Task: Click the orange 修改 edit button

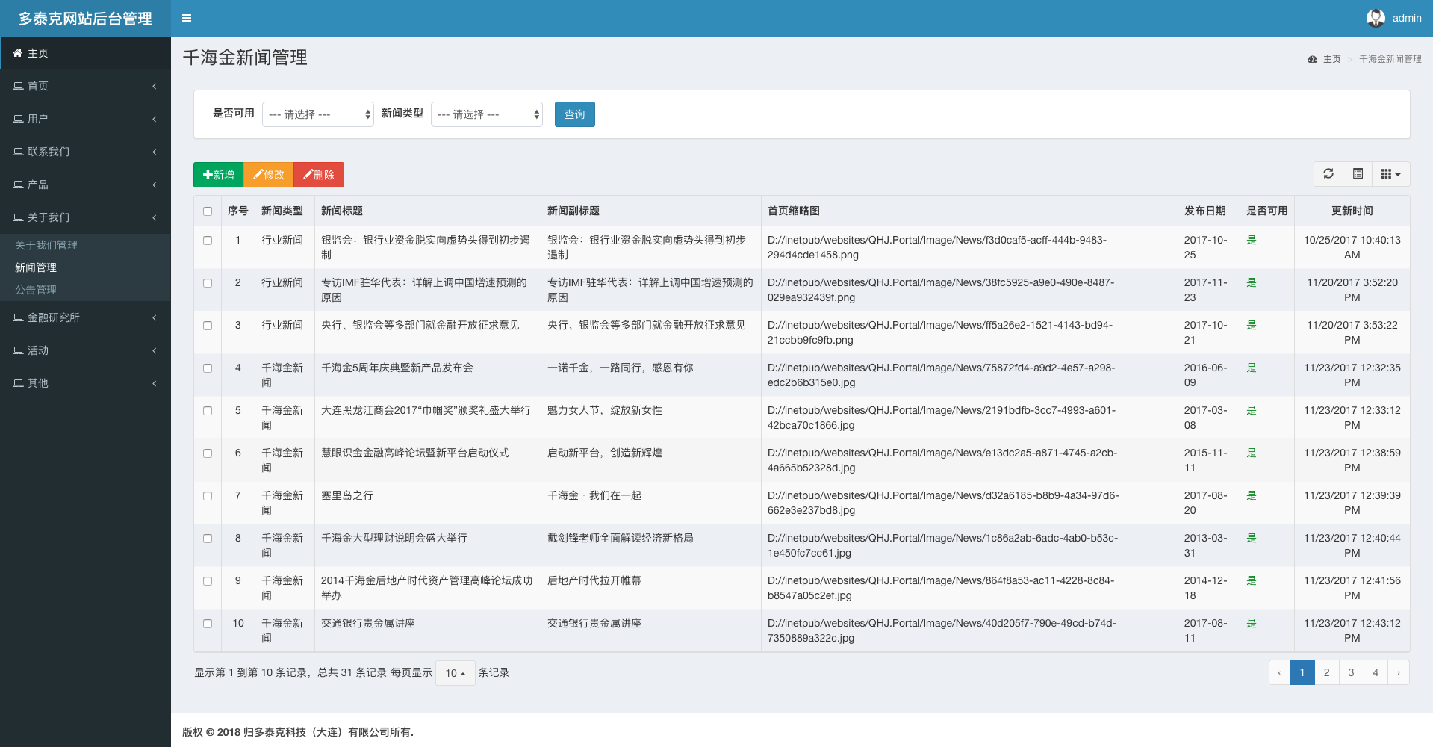Action: tap(268, 175)
